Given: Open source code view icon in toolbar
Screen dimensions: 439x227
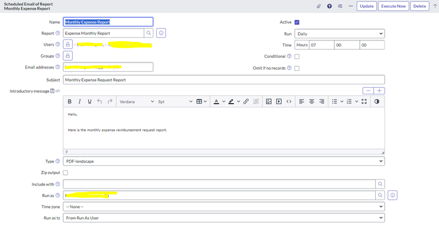Looking at the screenshot, I should [289, 101].
